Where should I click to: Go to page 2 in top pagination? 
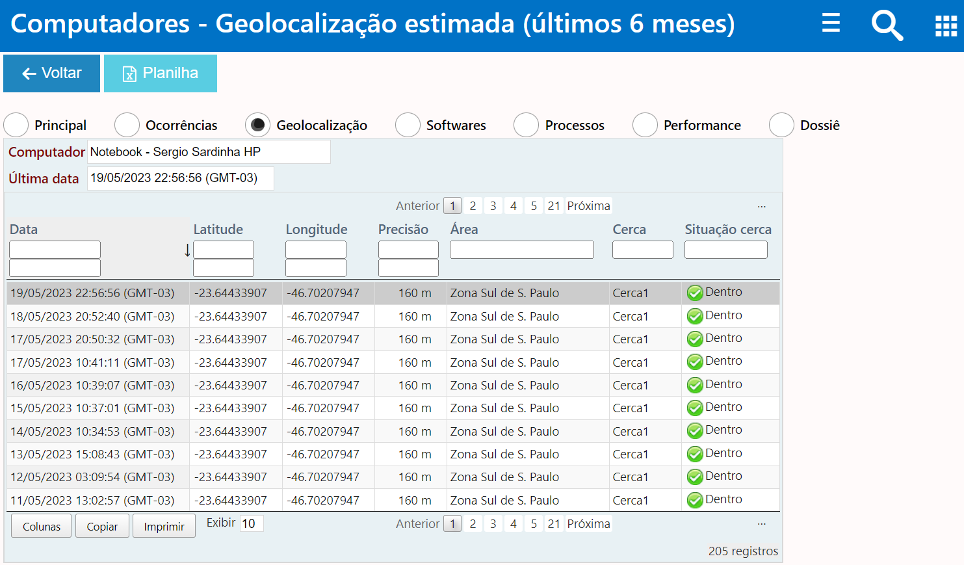(473, 206)
